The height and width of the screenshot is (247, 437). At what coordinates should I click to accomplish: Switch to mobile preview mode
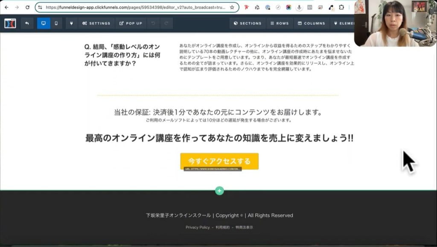pyautogui.click(x=56, y=23)
